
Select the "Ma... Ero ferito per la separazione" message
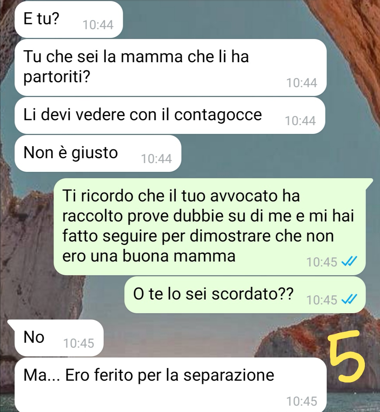point(171,385)
